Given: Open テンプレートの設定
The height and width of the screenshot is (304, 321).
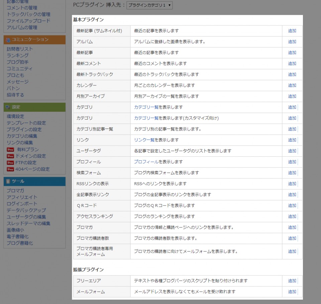Looking at the screenshot, I should coord(26,123).
